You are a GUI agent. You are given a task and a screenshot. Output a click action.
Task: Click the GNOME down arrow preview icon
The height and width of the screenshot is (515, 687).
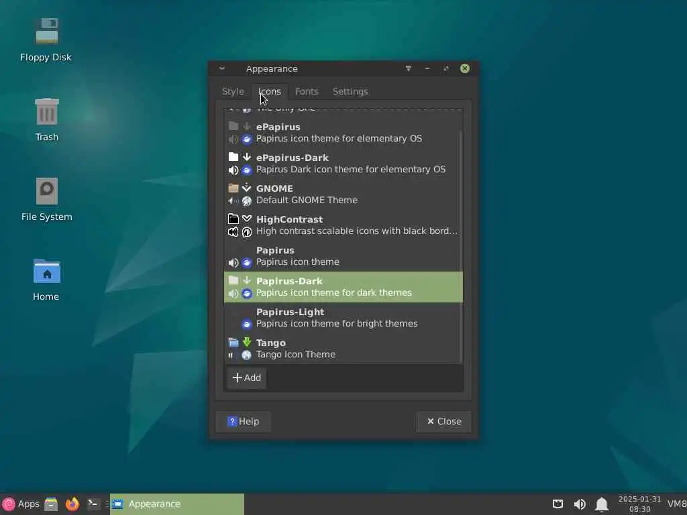pyautogui.click(x=247, y=188)
